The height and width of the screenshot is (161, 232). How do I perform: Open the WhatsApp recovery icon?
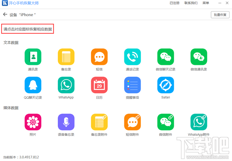tap(66, 85)
